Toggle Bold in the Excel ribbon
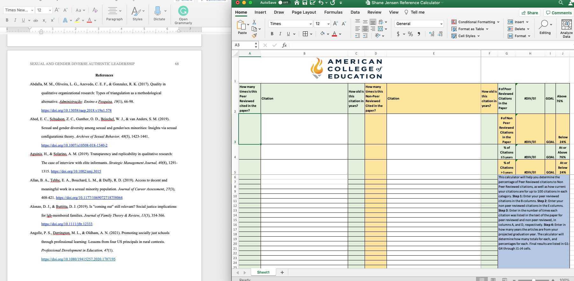The width and height of the screenshot is (574, 281). pos(272,34)
